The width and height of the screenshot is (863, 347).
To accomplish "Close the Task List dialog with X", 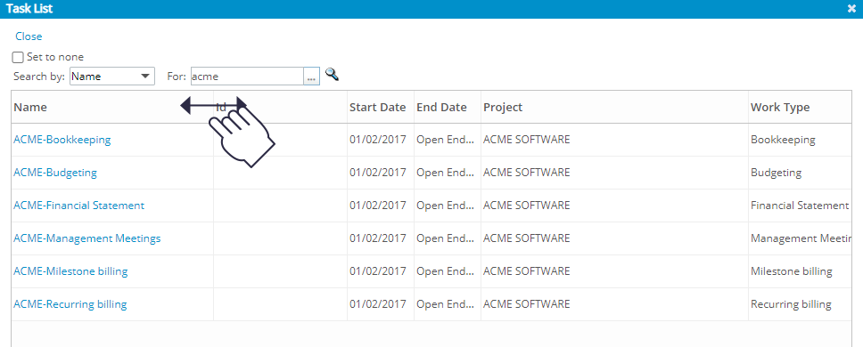I will tap(851, 8).
